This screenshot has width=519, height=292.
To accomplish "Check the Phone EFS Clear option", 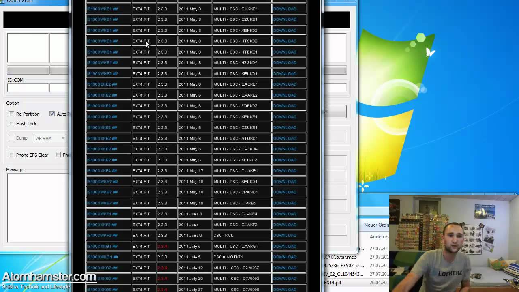I will pyautogui.click(x=12, y=155).
